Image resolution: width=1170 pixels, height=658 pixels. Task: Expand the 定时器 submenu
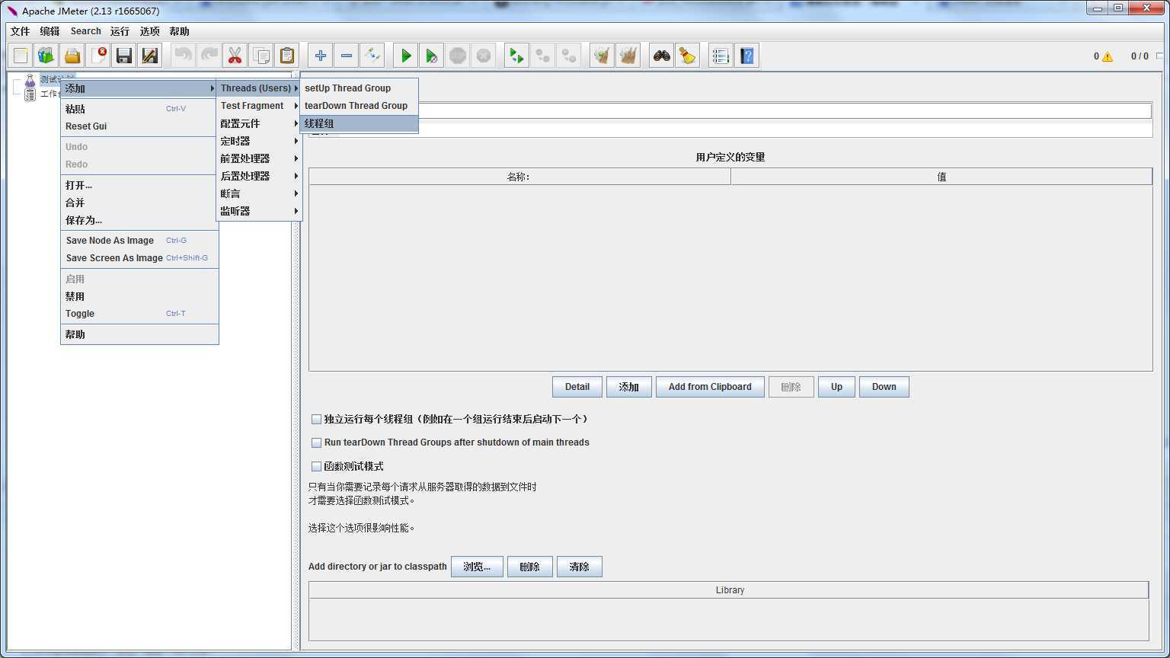(x=259, y=141)
